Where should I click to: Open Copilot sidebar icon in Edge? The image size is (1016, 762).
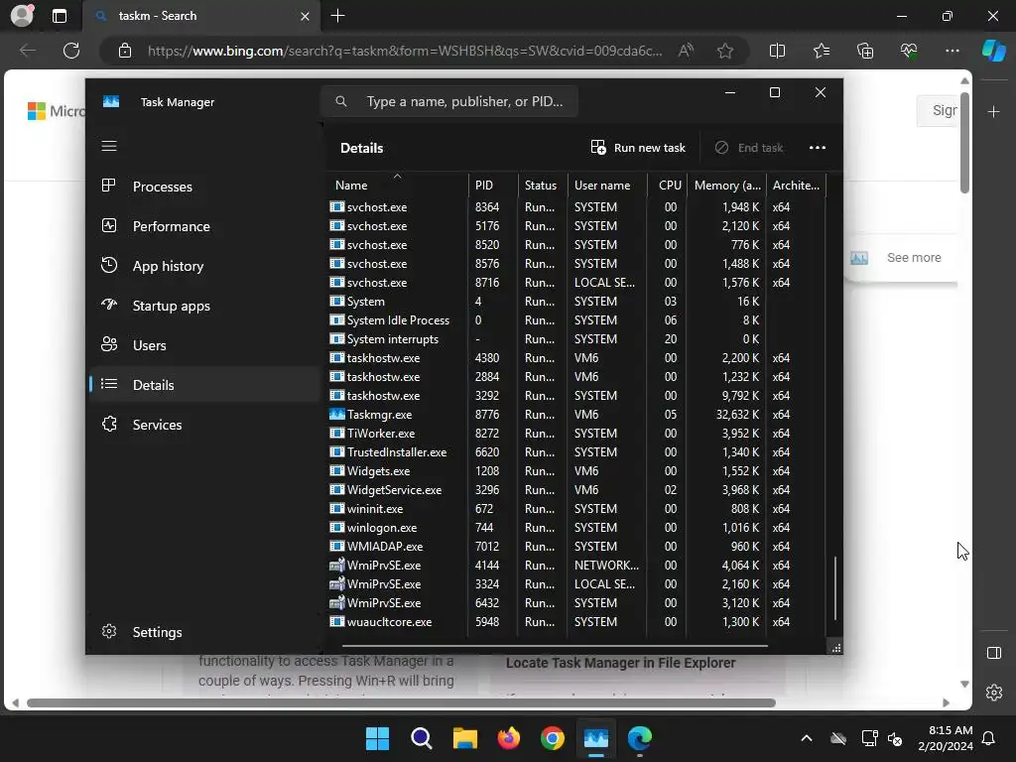[x=994, y=51]
